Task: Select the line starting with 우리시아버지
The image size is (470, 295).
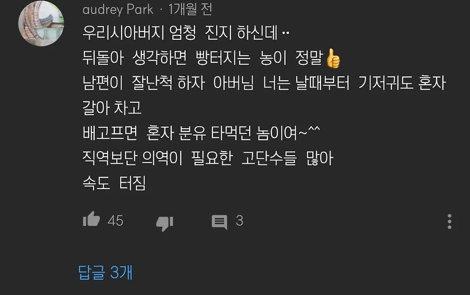Action: pyautogui.click(x=186, y=33)
